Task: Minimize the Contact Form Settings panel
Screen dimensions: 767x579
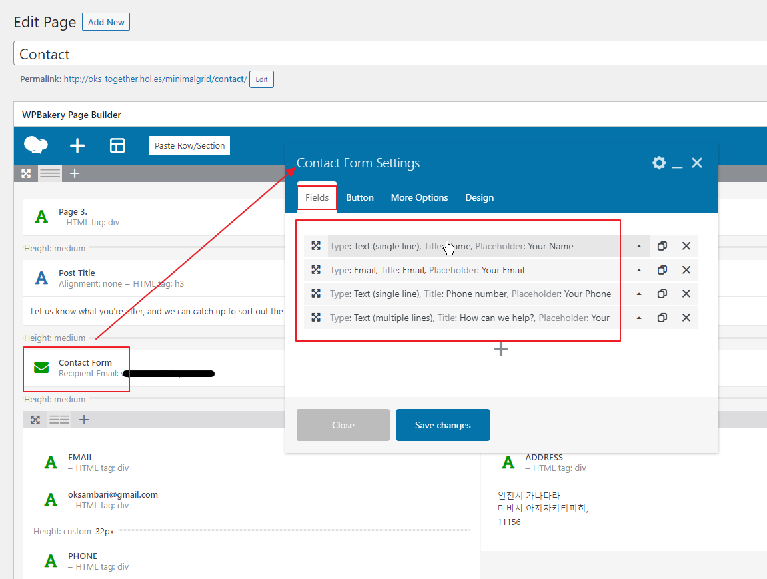Action: click(x=678, y=167)
